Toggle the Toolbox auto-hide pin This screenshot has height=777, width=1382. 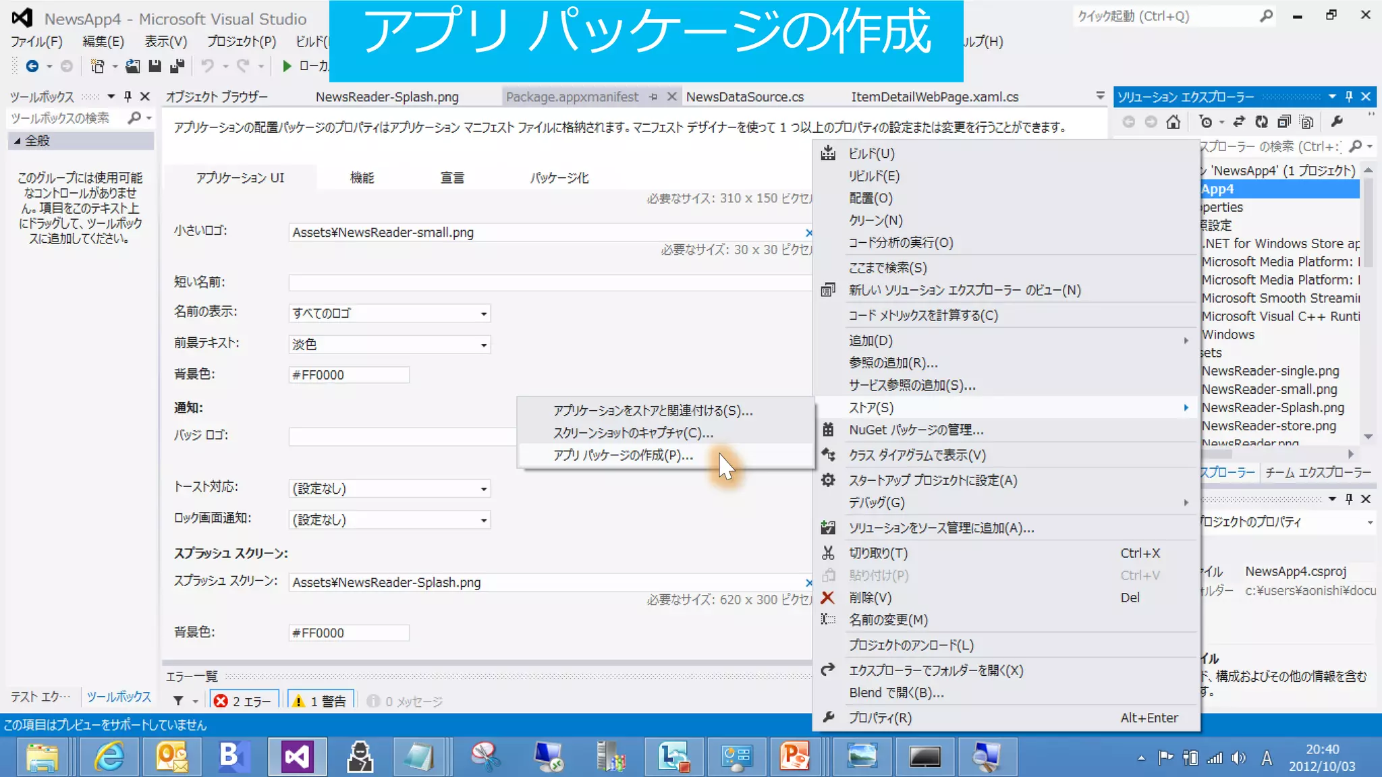pyautogui.click(x=128, y=96)
